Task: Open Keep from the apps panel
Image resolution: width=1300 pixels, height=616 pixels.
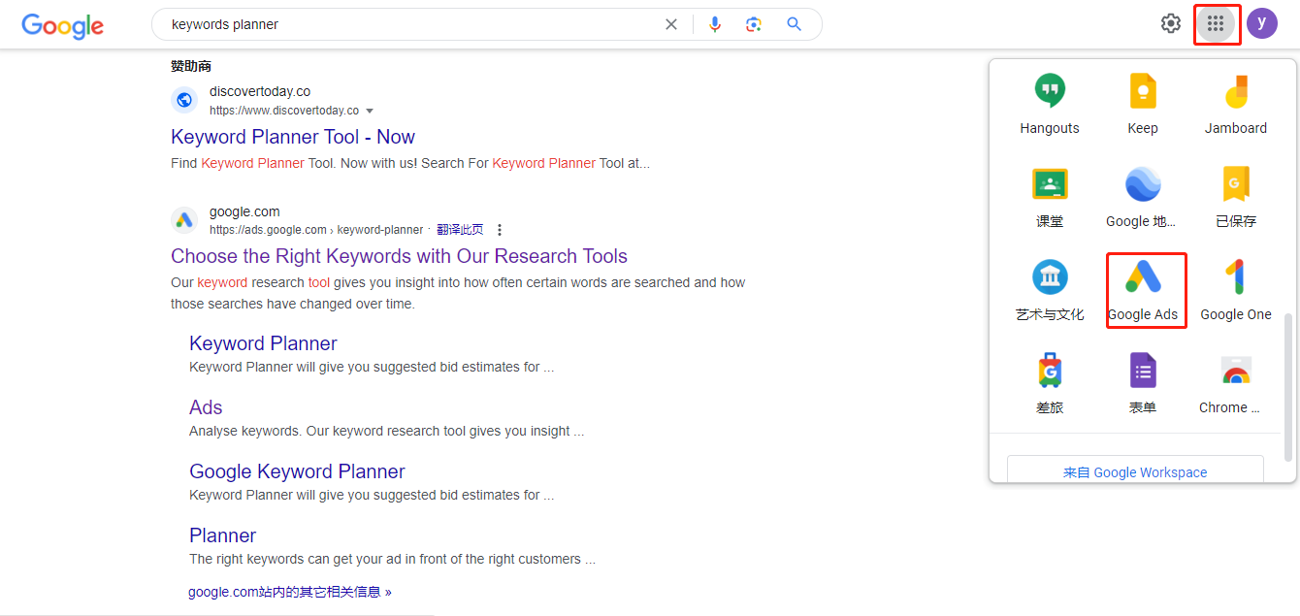Action: pos(1143,104)
